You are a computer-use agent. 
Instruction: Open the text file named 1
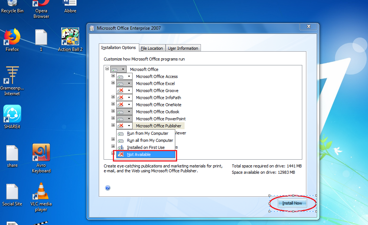coord(41,40)
